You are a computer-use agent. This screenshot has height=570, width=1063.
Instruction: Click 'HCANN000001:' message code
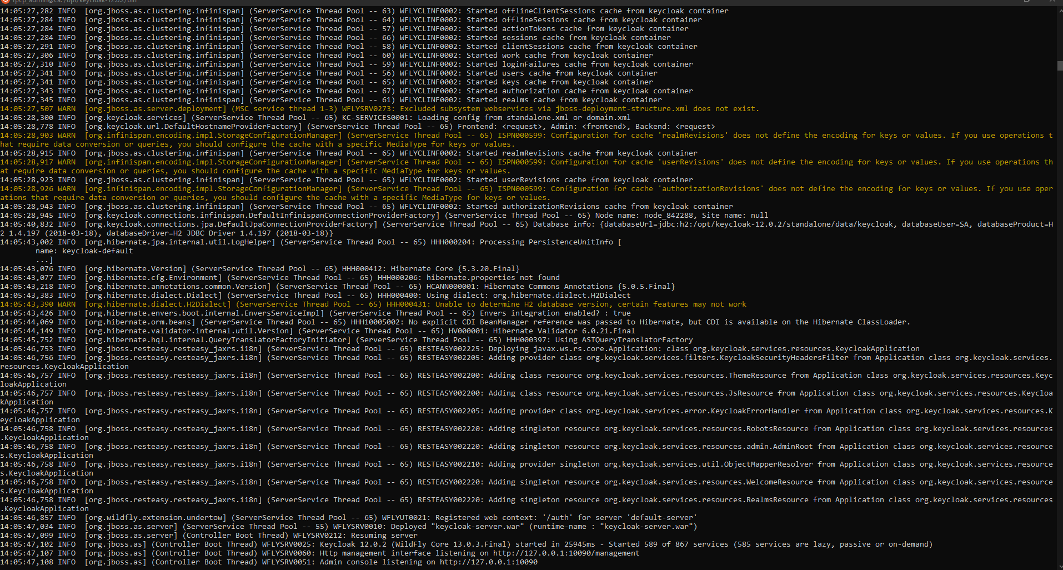pyautogui.click(x=453, y=286)
